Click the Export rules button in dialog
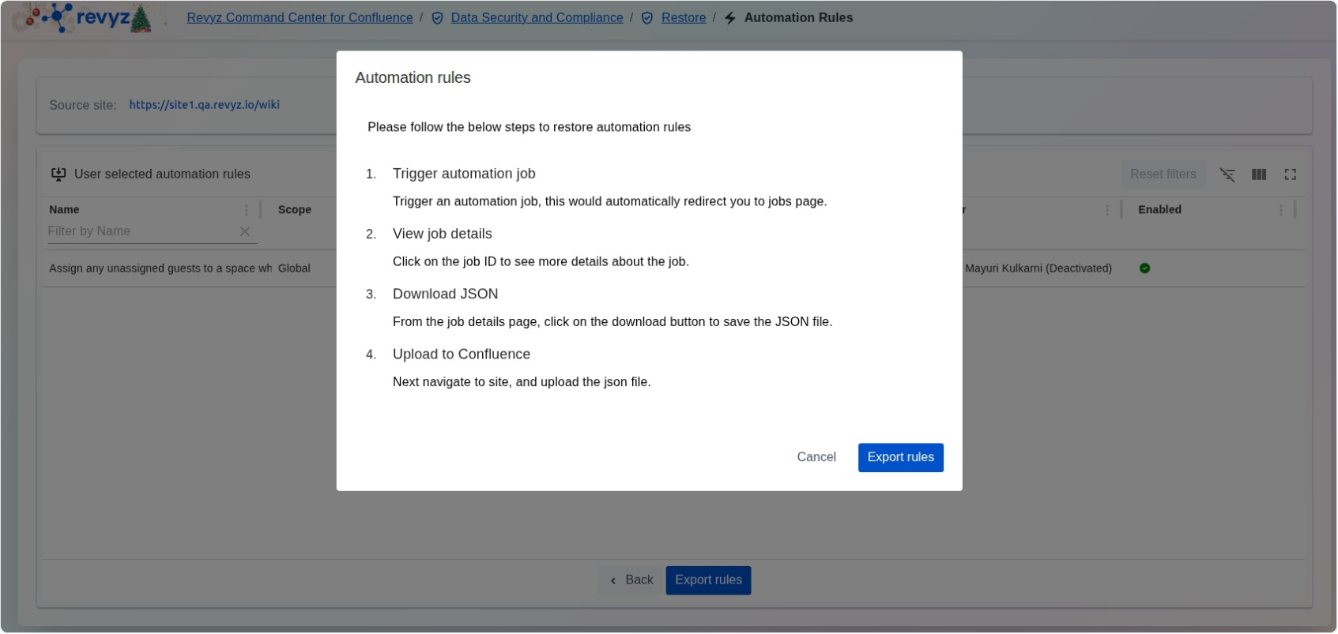Image resolution: width=1338 pixels, height=634 pixels. (900, 457)
